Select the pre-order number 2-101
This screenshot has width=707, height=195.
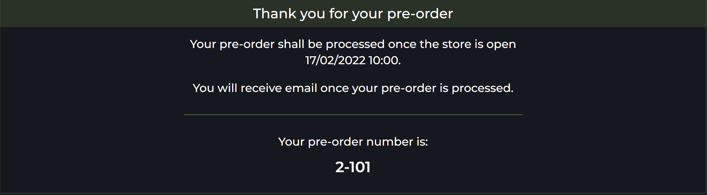pyautogui.click(x=353, y=167)
